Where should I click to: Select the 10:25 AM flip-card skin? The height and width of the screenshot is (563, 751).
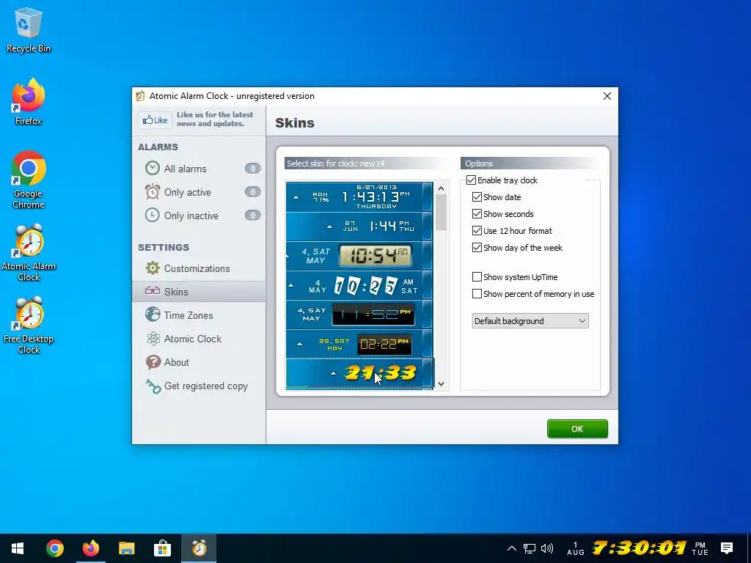click(359, 285)
